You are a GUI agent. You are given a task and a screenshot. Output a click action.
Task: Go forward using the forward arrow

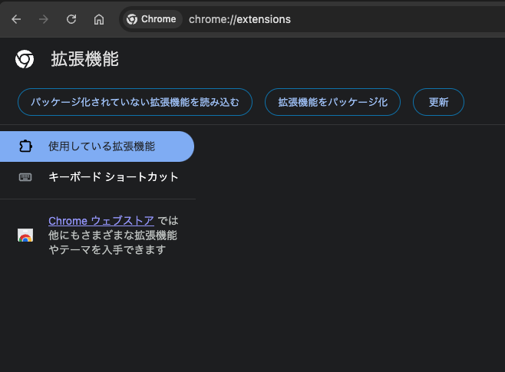(44, 19)
